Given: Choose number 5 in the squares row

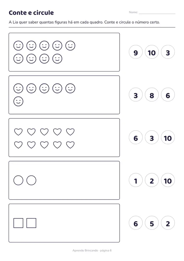Looking at the screenshot, I should [x=152, y=223].
